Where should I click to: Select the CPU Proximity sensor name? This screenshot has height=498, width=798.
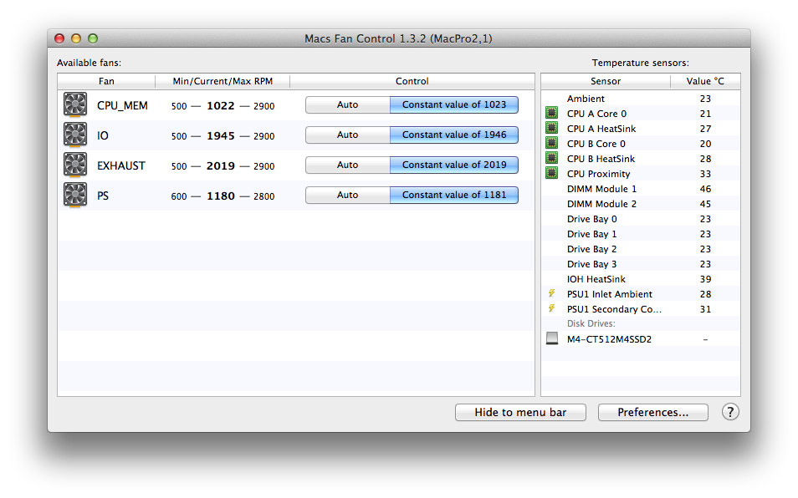coord(599,174)
